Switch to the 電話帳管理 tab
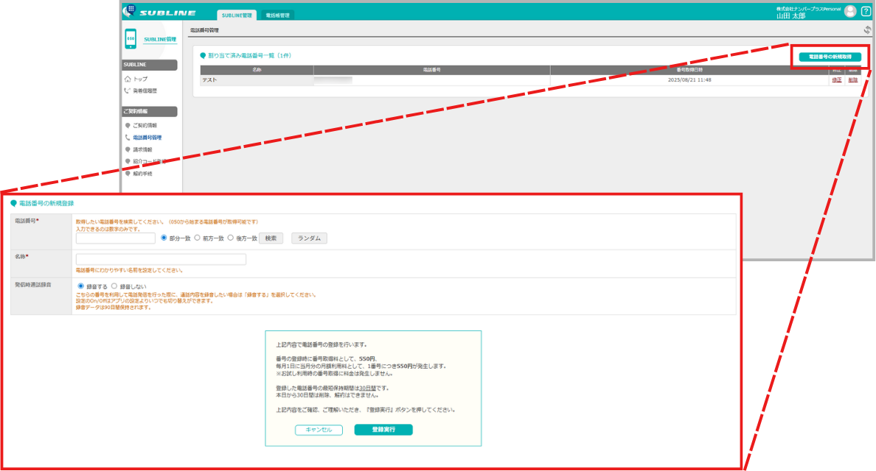Image resolution: width=876 pixels, height=471 pixels. pos(277,15)
